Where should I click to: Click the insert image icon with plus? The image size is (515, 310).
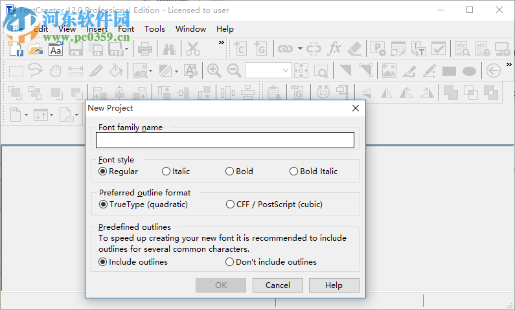pos(389,71)
